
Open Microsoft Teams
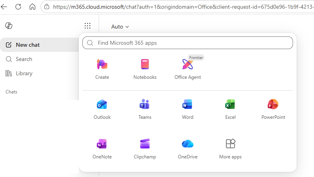point(145,109)
